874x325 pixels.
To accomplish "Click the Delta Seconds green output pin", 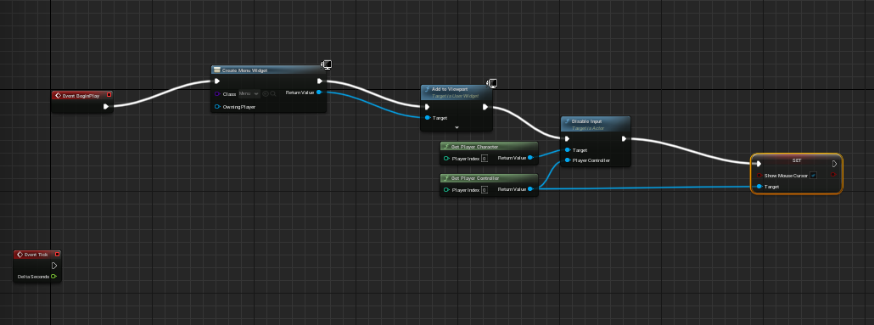I will [x=53, y=277].
